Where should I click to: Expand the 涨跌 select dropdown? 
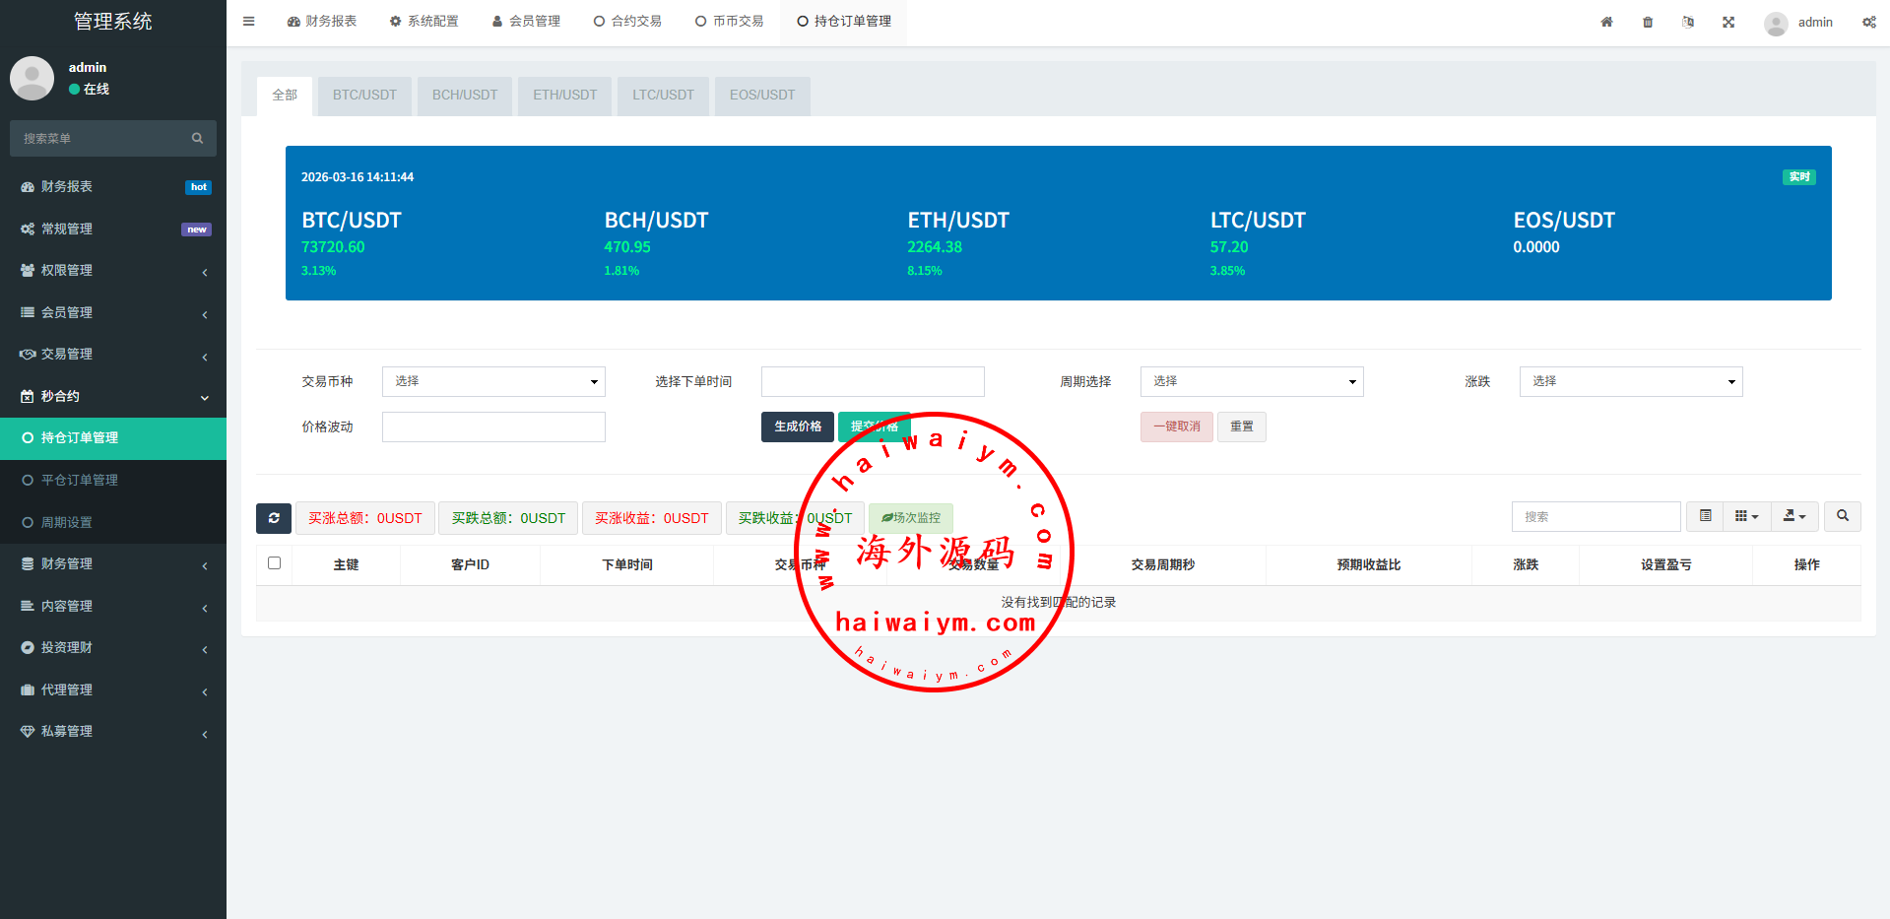tap(1630, 381)
